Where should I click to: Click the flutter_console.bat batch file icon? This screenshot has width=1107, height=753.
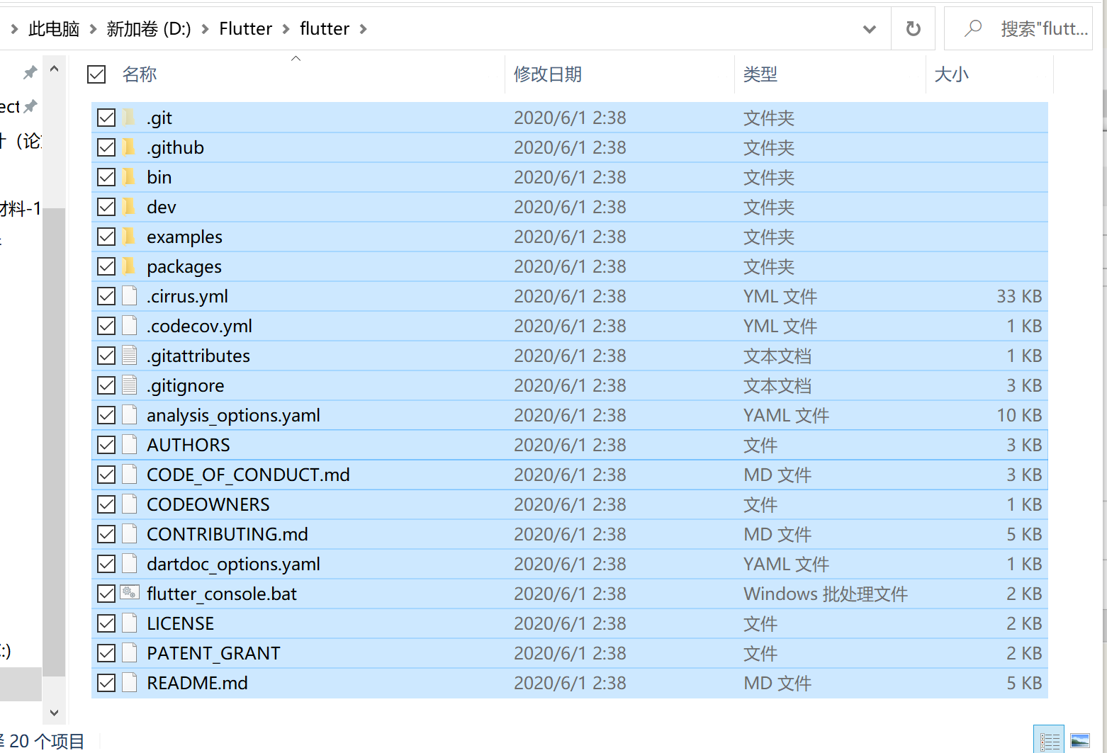point(130,593)
